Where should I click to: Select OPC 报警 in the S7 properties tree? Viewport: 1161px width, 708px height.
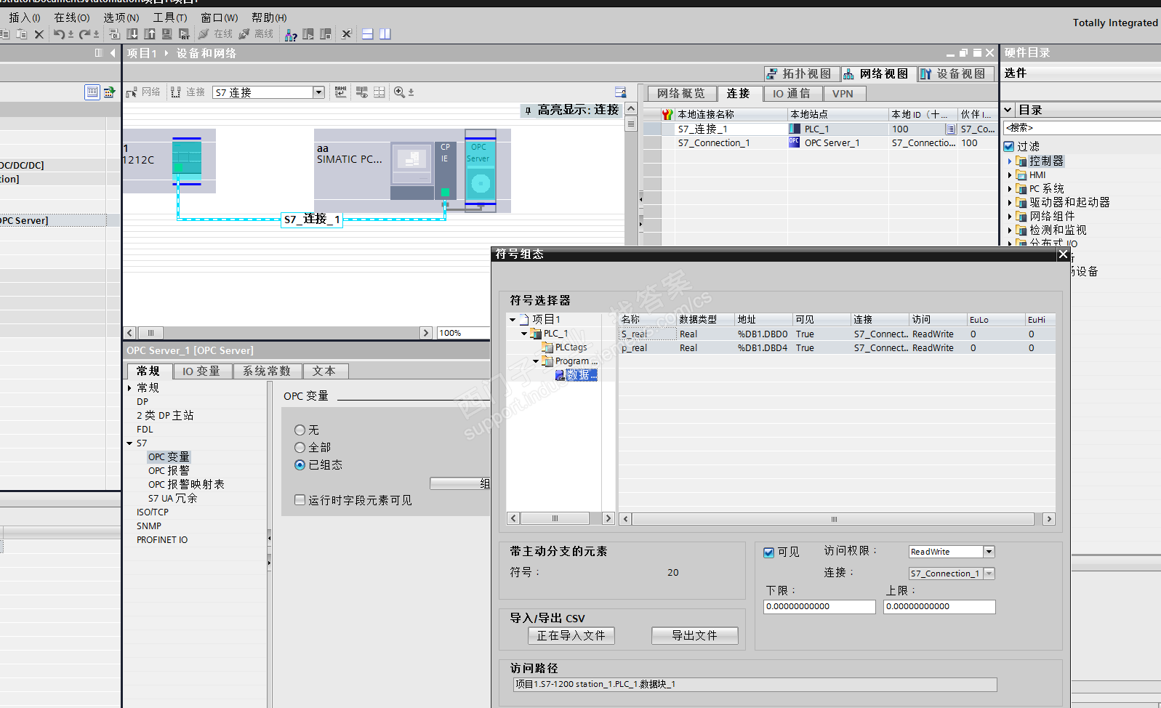[x=169, y=471]
